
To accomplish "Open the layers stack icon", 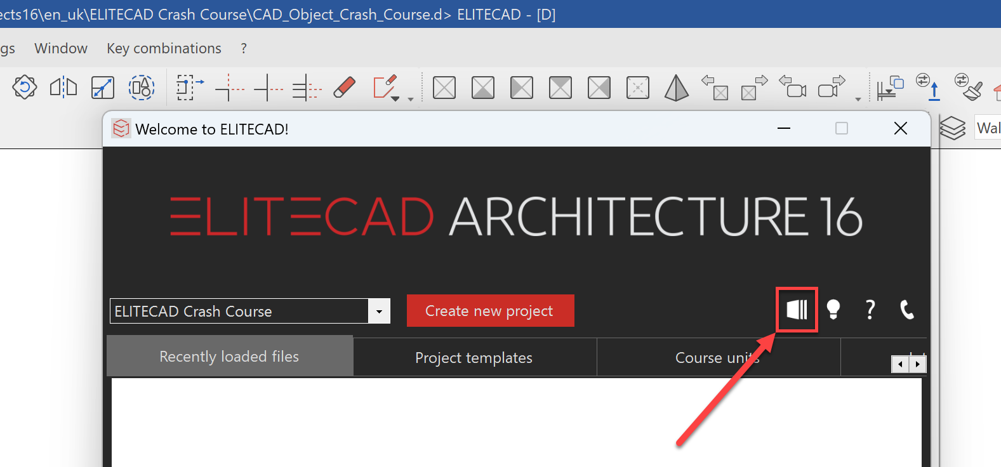I will point(953,128).
